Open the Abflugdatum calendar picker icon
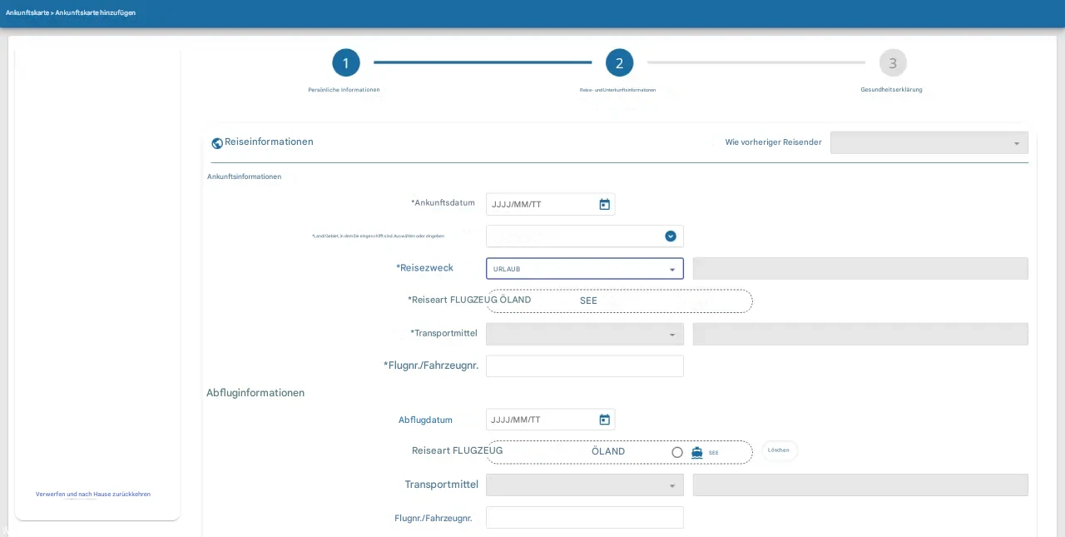 coord(605,420)
